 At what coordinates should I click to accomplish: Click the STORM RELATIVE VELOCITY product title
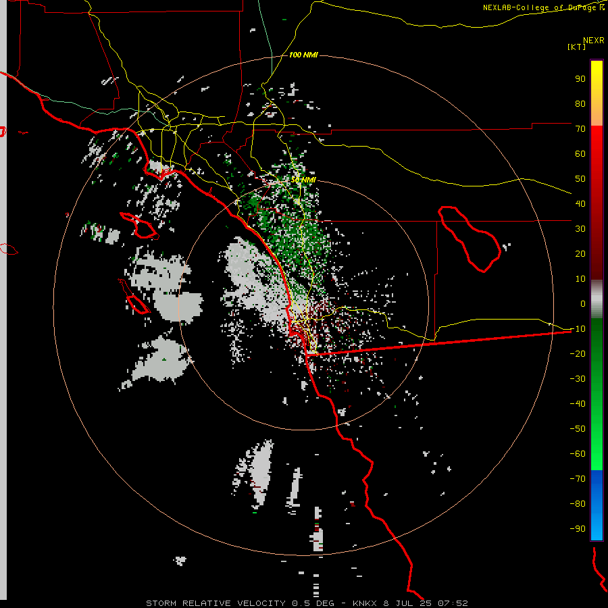point(217,603)
